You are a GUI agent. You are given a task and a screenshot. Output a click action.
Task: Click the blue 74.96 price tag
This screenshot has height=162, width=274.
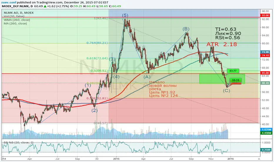coord(265,52)
